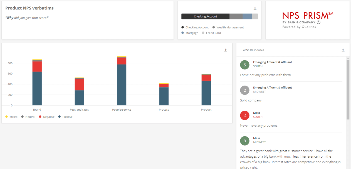Click the red score -4 badge
351x169 pixels.
pos(245,115)
